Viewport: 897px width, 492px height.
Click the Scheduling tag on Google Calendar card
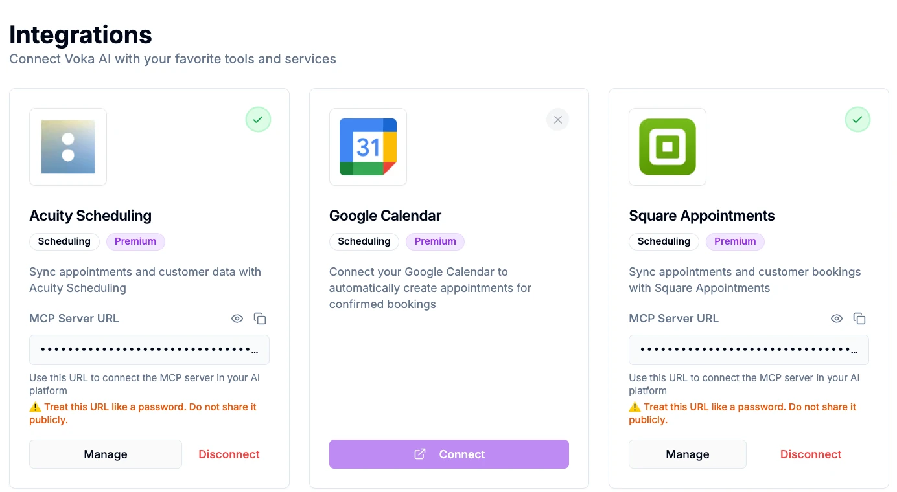364,241
